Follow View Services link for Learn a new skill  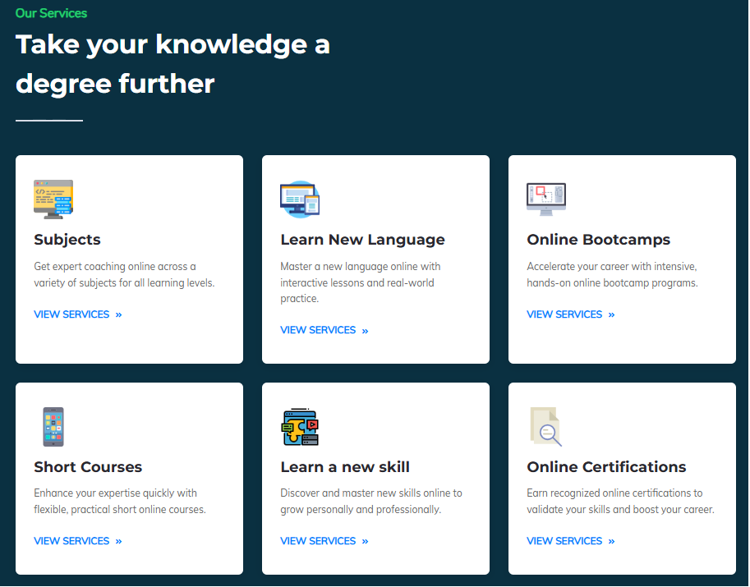pyautogui.click(x=324, y=541)
